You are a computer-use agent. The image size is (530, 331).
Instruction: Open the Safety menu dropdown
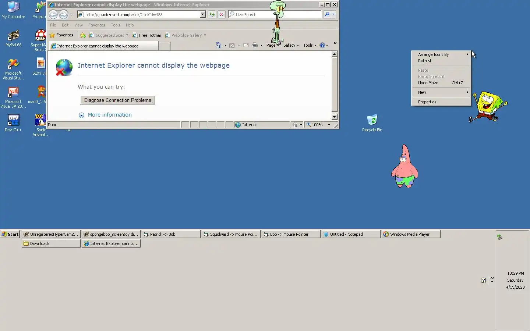tap(291, 45)
